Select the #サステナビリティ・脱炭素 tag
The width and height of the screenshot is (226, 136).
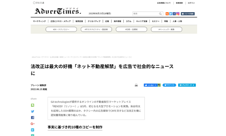tap(96, 30)
